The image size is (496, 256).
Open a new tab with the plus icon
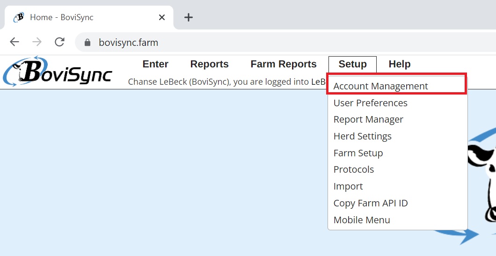189,17
